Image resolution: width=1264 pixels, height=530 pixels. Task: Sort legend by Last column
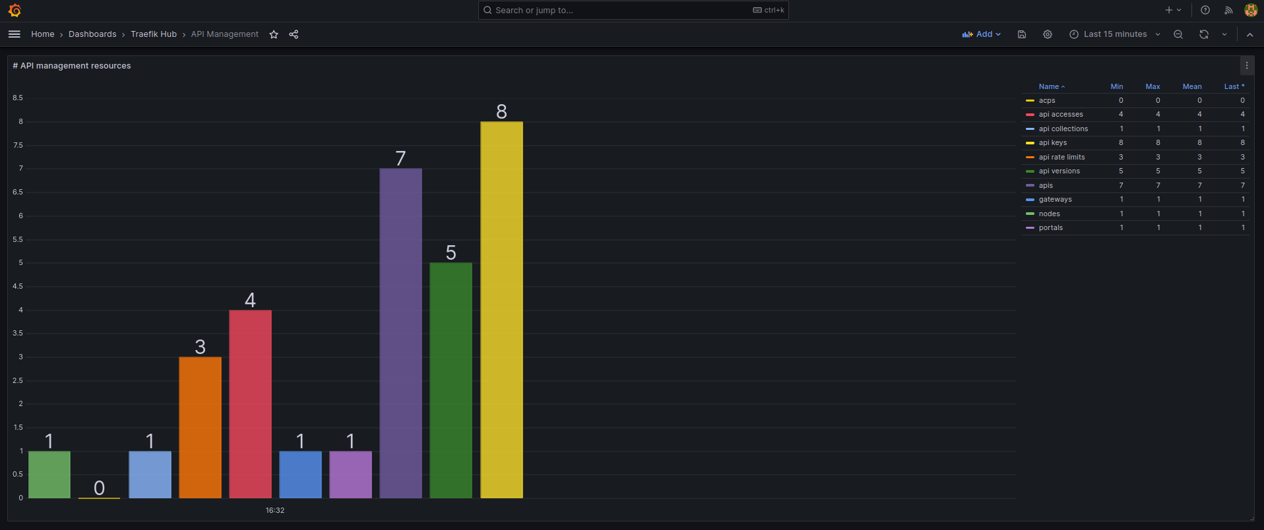click(1234, 86)
